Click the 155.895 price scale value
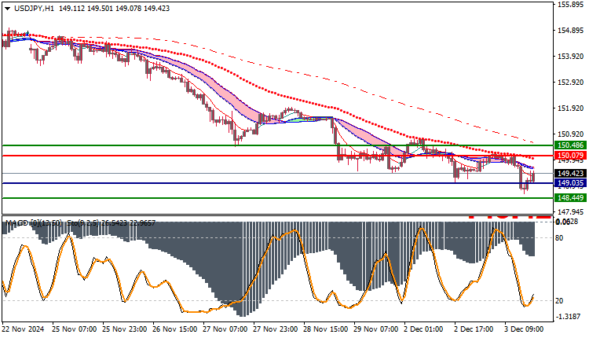The image size is (589, 338). pyautogui.click(x=571, y=5)
